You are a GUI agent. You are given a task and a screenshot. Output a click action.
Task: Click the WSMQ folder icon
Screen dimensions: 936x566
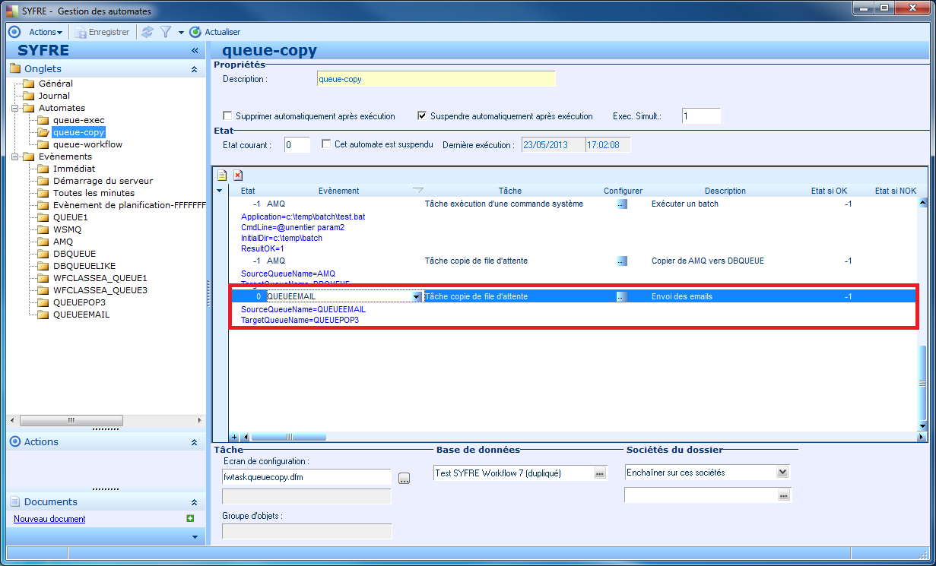pos(43,229)
